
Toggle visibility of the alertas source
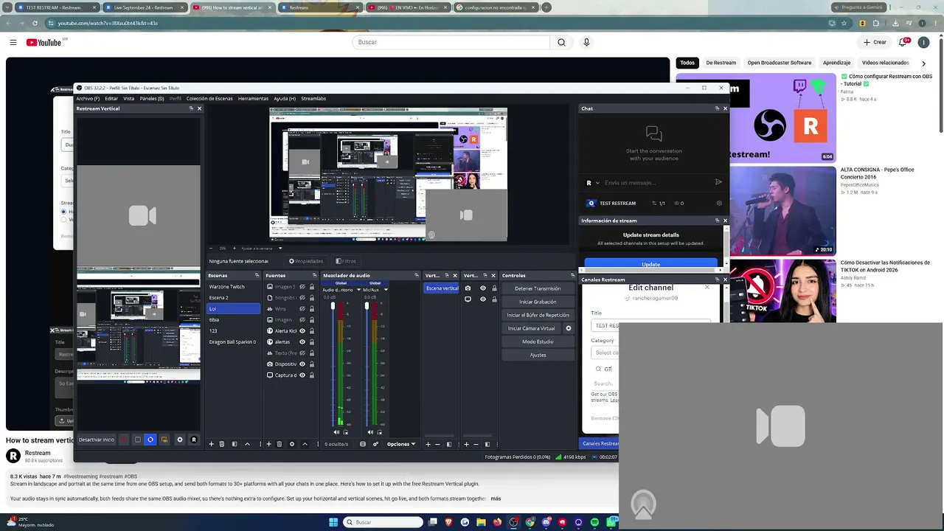[x=302, y=342]
